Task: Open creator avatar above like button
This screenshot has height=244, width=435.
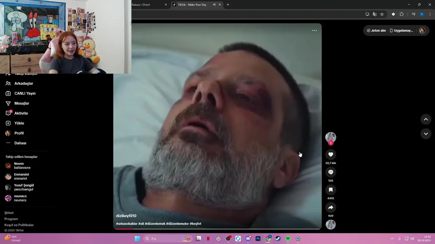Action: (331, 137)
